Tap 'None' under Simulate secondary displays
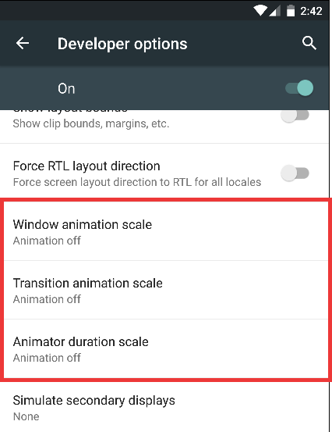 pos(26,416)
